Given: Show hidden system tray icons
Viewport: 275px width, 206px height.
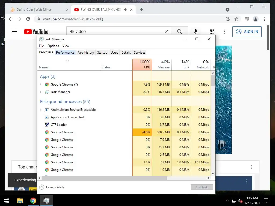Looking at the screenshot, I should tap(227, 201).
